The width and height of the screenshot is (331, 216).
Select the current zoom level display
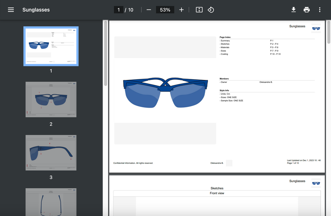pos(165,10)
